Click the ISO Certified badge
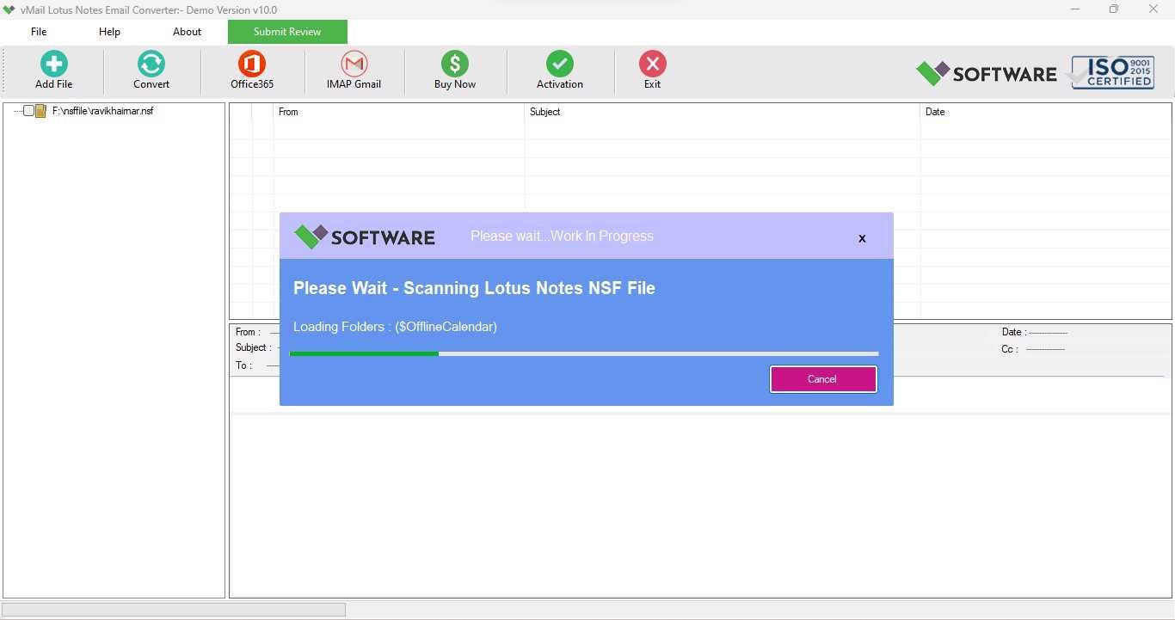This screenshot has width=1175, height=620. coord(1112,73)
